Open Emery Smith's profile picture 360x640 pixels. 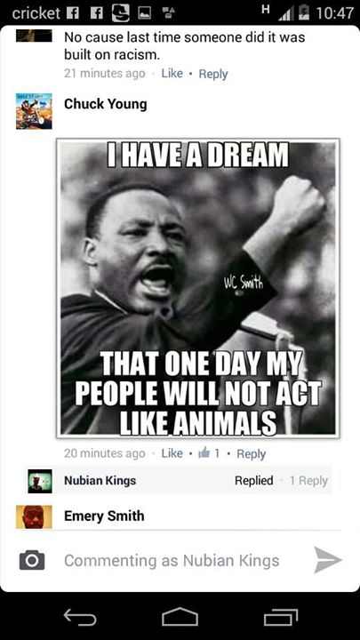pyautogui.click(x=34, y=516)
